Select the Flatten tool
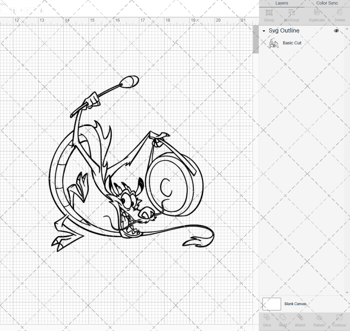The width and height of the screenshot is (350, 331). point(319,320)
